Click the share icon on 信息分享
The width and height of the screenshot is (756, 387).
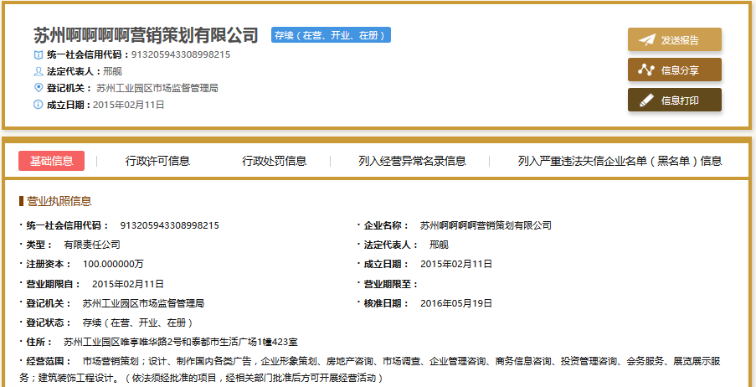[x=646, y=70]
